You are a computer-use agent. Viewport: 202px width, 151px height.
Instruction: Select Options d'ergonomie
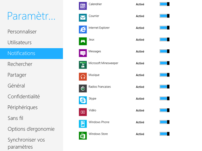coord(31,129)
